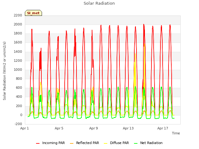Click the red Incoming PAR legend swatch
This screenshot has width=199, height=149.
pyautogui.click(x=38, y=143)
